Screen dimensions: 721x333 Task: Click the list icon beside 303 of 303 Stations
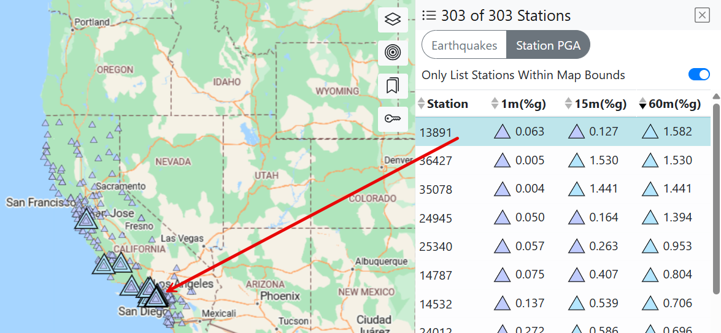(428, 16)
